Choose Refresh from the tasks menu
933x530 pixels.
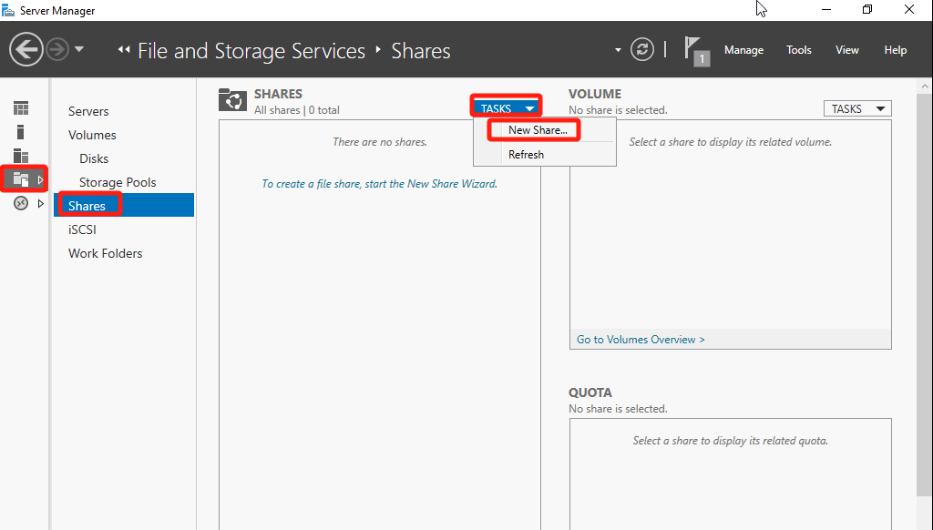click(526, 155)
